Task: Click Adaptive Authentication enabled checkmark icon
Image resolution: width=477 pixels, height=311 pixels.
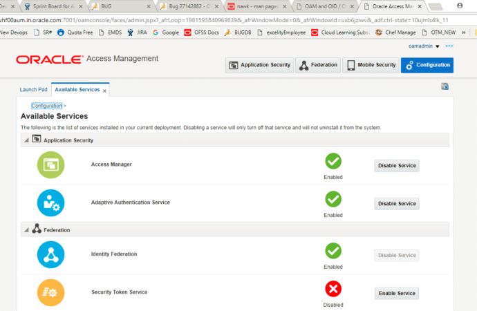Action: click(x=333, y=199)
